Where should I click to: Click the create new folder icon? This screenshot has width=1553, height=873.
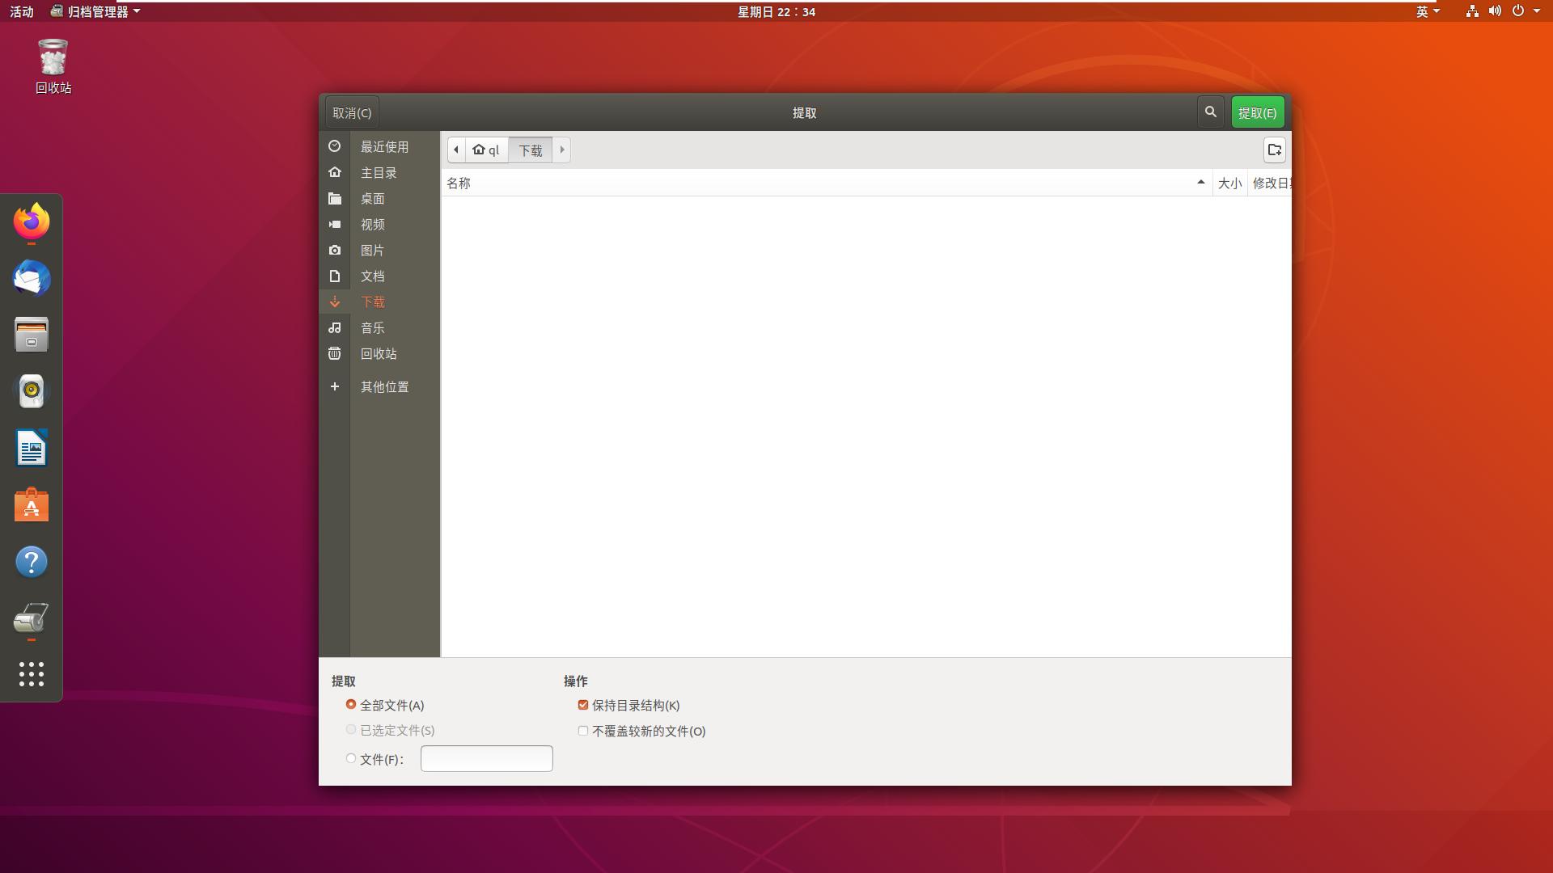coord(1275,150)
